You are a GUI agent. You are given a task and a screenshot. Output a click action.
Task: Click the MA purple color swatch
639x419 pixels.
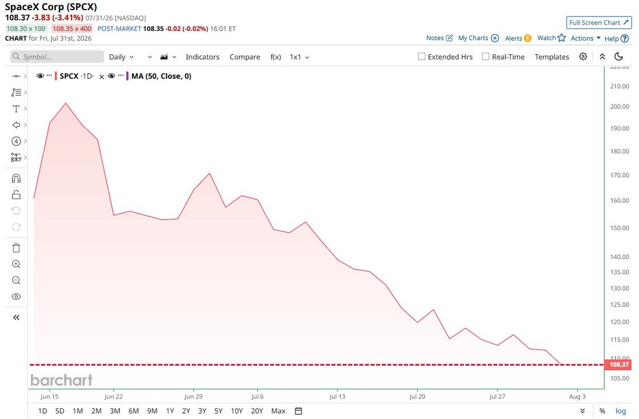[x=127, y=76]
